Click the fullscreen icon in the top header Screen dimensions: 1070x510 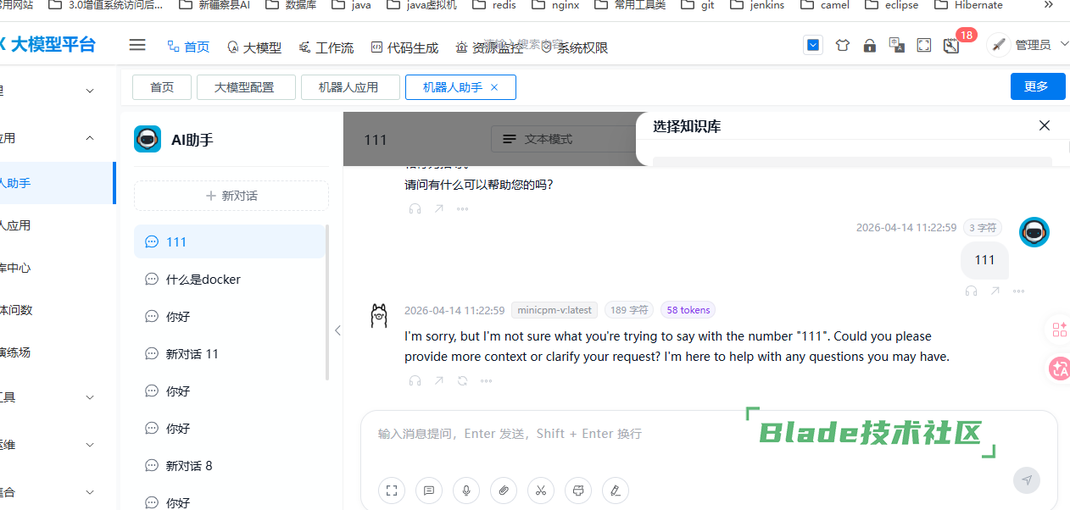click(x=924, y=46)
